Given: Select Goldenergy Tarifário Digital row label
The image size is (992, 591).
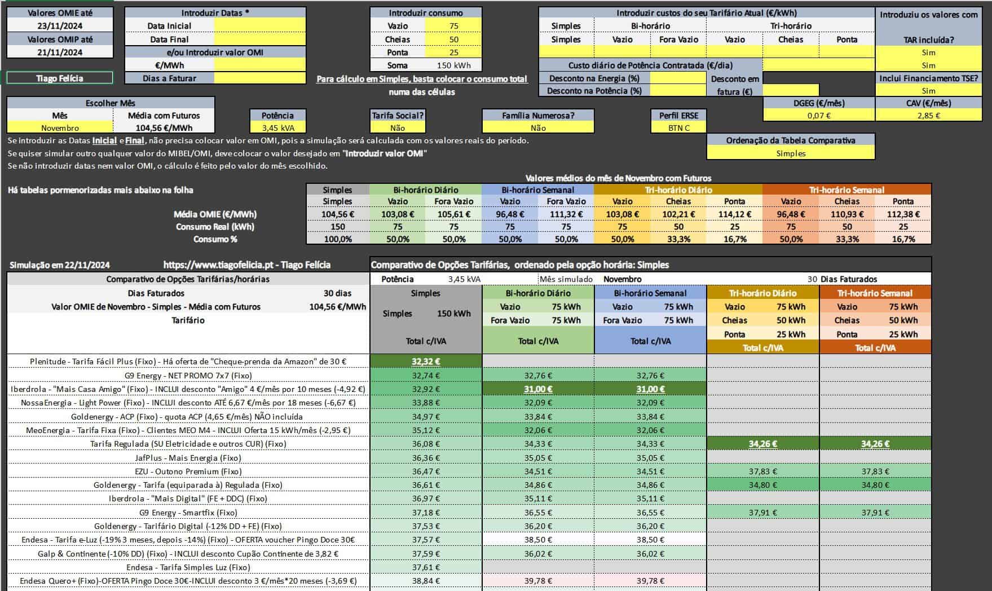Looking at the screenshot, I should pyautogui.click(x=188, y=526).
